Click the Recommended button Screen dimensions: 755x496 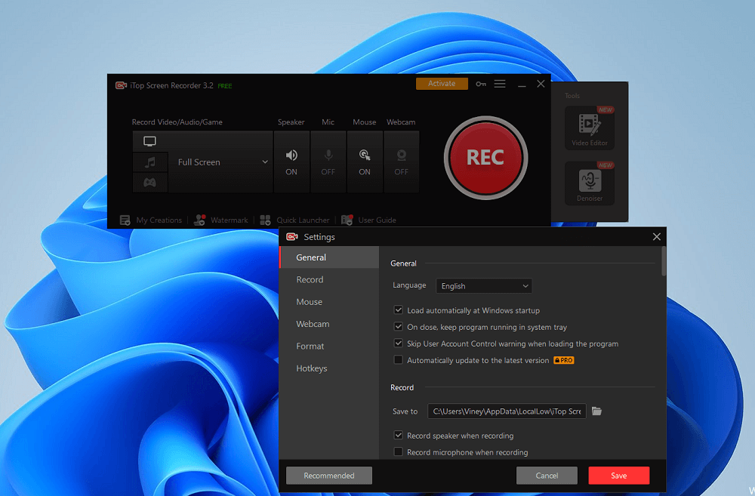point(329,476)
